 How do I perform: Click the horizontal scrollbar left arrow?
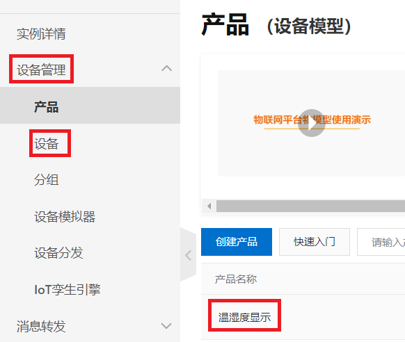[209, 206]
